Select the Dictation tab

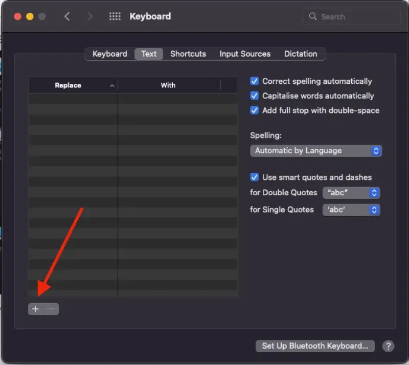coord(301,54)
